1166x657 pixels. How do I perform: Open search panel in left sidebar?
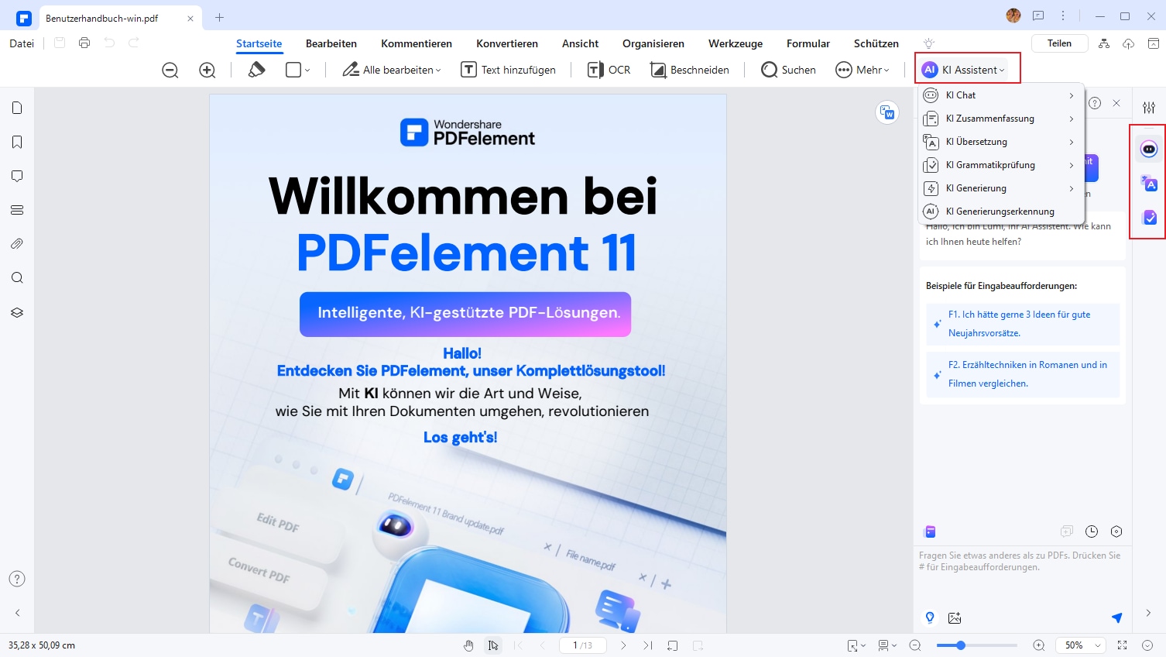pyautogui.click(x=17, y=278)
